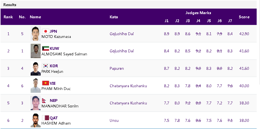This screenshot has height=129, width=260.
Task: Click the Score column header
Action: tap(244, 17)
